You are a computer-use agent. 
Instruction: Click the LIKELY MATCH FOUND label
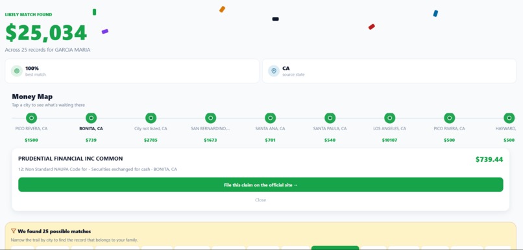tap(29, 15)
